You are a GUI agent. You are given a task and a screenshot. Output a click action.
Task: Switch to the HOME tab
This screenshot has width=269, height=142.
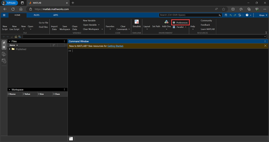click(17, 15)
